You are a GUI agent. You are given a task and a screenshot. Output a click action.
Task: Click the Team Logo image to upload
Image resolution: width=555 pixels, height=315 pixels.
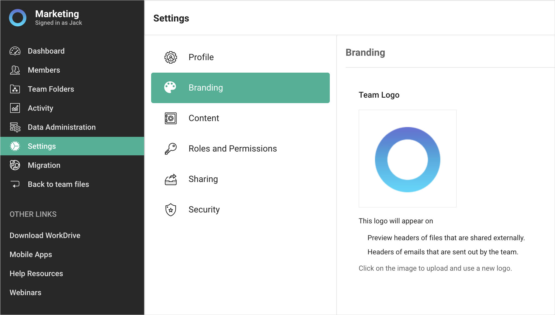coord(407,159)
